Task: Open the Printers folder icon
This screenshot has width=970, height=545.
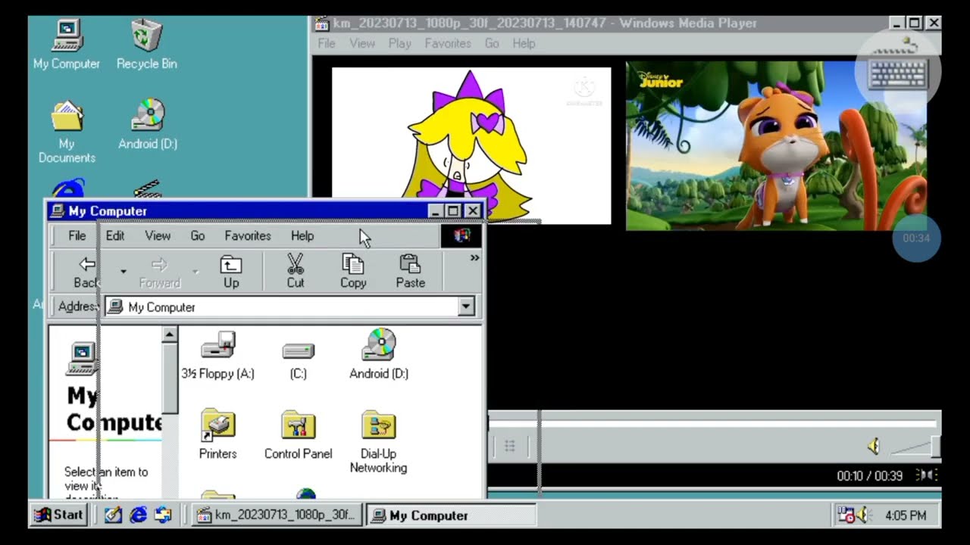Action: pyautogui.click(x=217, y=434)
